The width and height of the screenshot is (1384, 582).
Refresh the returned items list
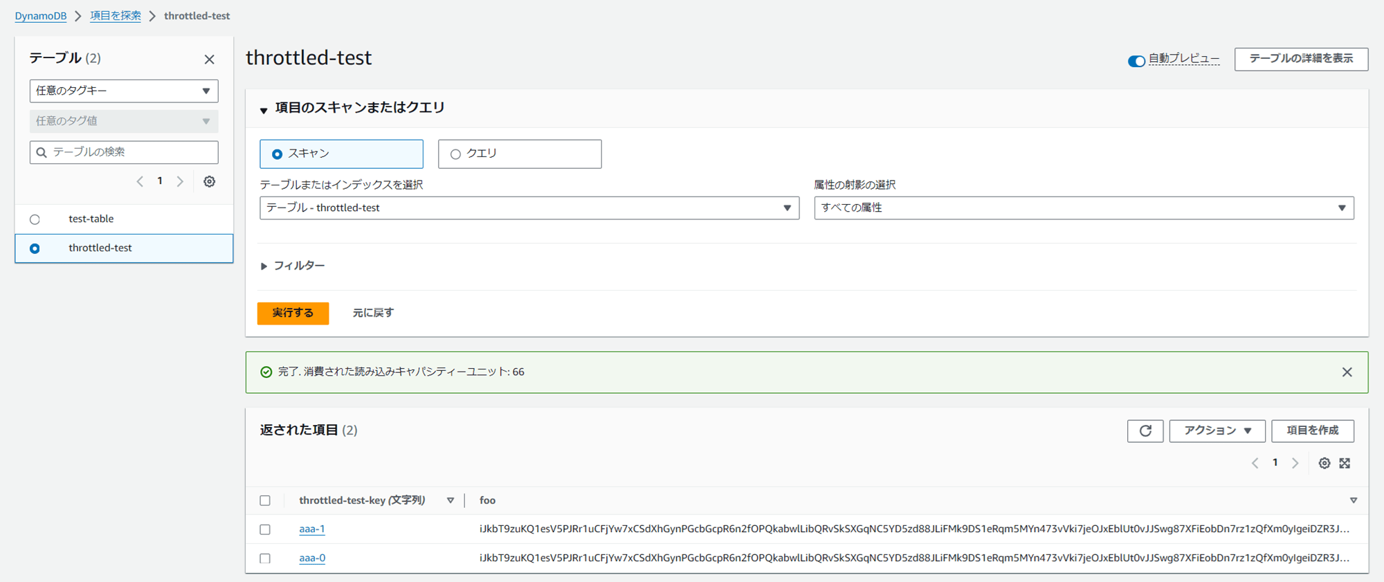[1145, 430]
